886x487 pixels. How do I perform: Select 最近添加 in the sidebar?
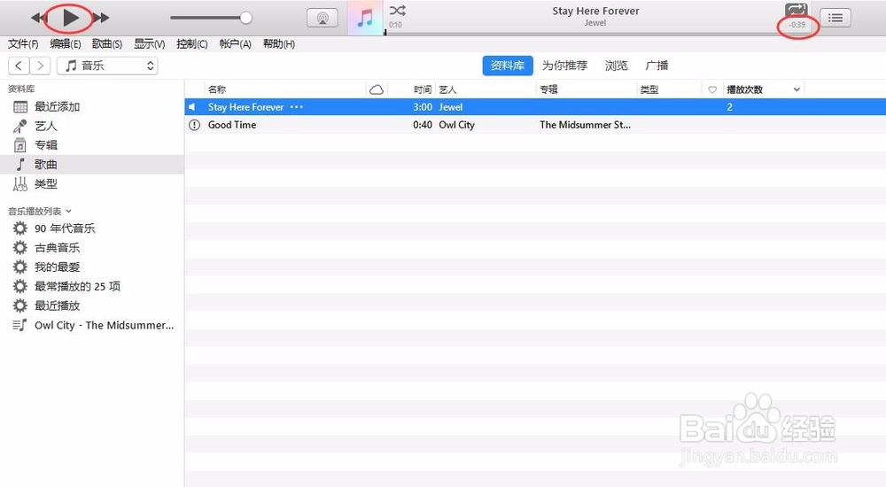click(x=92, y=107)
